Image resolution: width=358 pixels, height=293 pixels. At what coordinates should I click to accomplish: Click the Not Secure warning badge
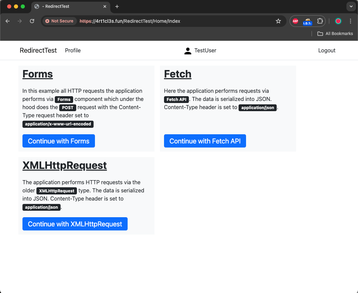(59, 21)
